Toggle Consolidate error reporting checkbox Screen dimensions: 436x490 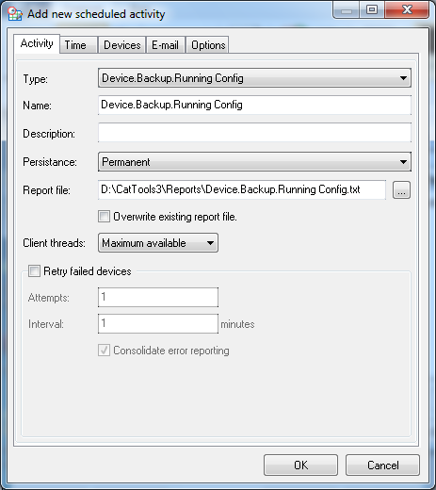tap(104, 351)
